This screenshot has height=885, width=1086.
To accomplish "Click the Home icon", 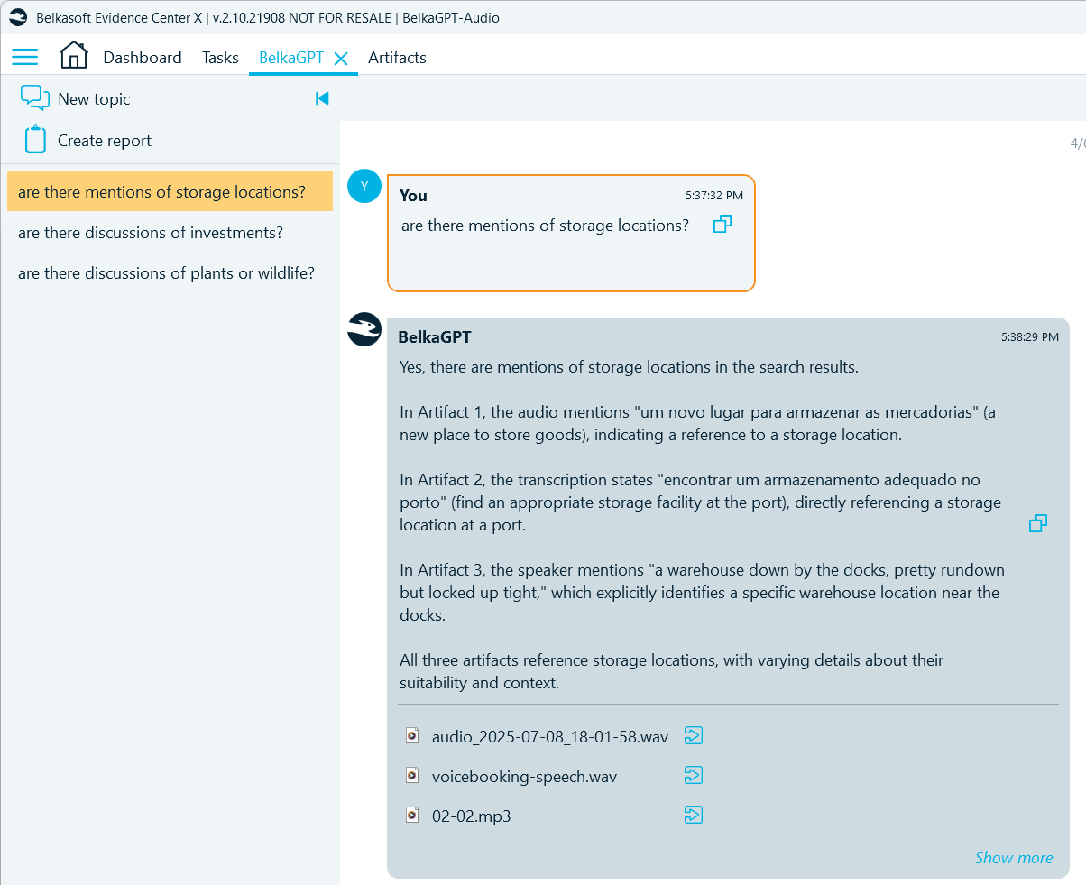I will (x=73, y=56).
